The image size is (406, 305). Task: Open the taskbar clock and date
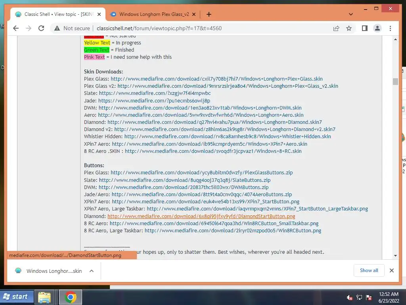(389, 297)
